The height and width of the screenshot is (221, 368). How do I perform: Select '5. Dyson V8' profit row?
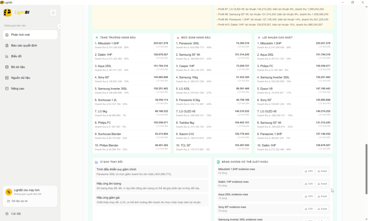tap(294, 91)
